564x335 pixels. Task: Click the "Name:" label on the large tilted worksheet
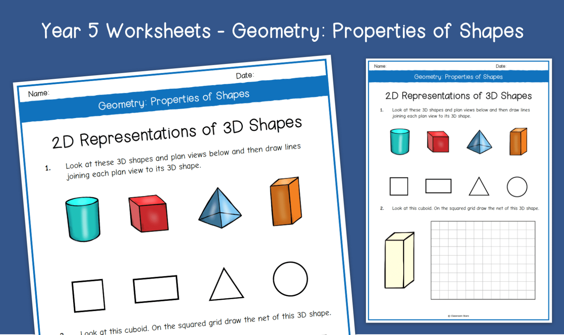point(39,93)
